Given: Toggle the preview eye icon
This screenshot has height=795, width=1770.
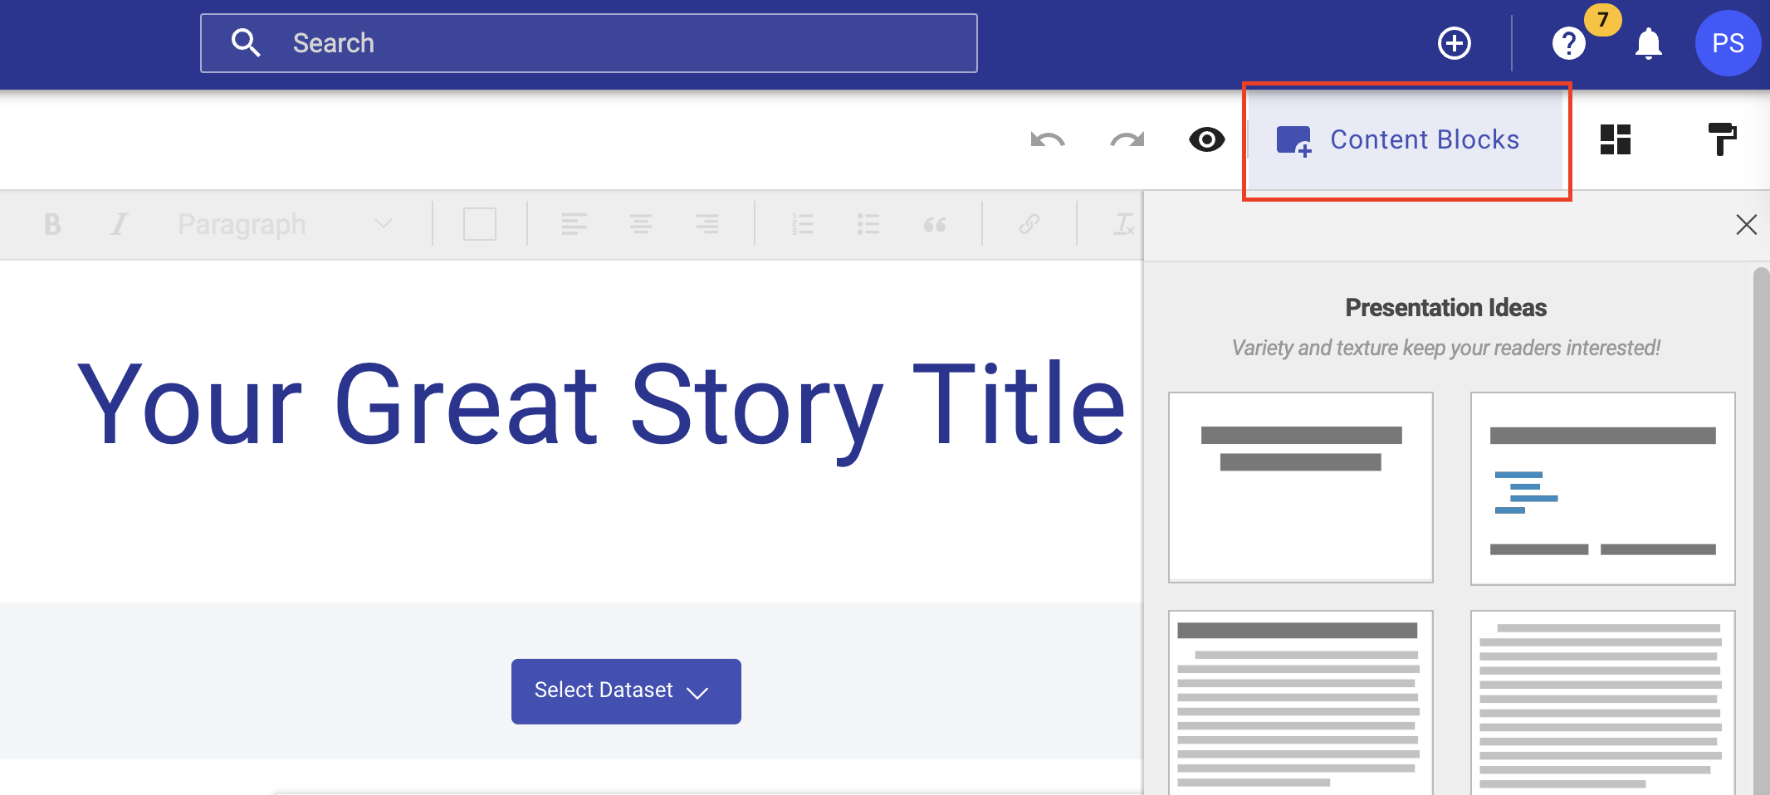Looking at the screenshot, I should click(1207, 139).
